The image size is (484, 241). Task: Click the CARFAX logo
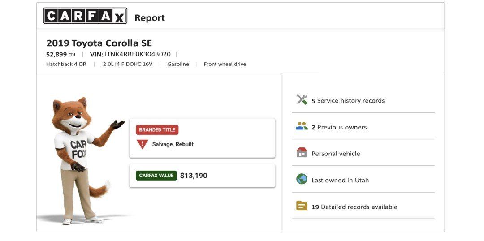85,16
